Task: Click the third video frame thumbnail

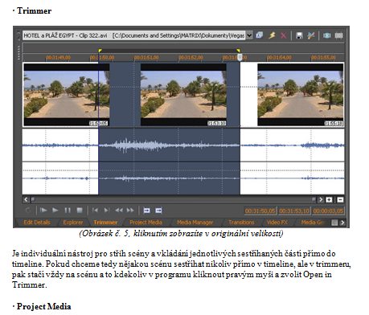Action: tap(300, 95)
